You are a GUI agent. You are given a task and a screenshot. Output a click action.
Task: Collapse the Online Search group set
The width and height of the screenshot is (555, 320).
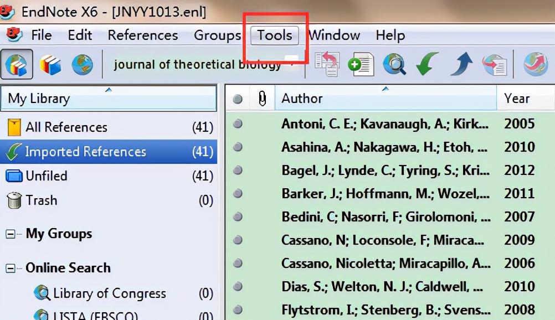click(11, 269)
